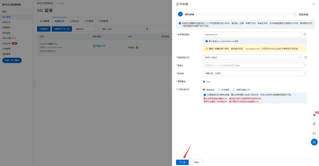The height and width of the screenshot is (166, 319).
Task: Click the 状态 column header
Action: (130, 37)
